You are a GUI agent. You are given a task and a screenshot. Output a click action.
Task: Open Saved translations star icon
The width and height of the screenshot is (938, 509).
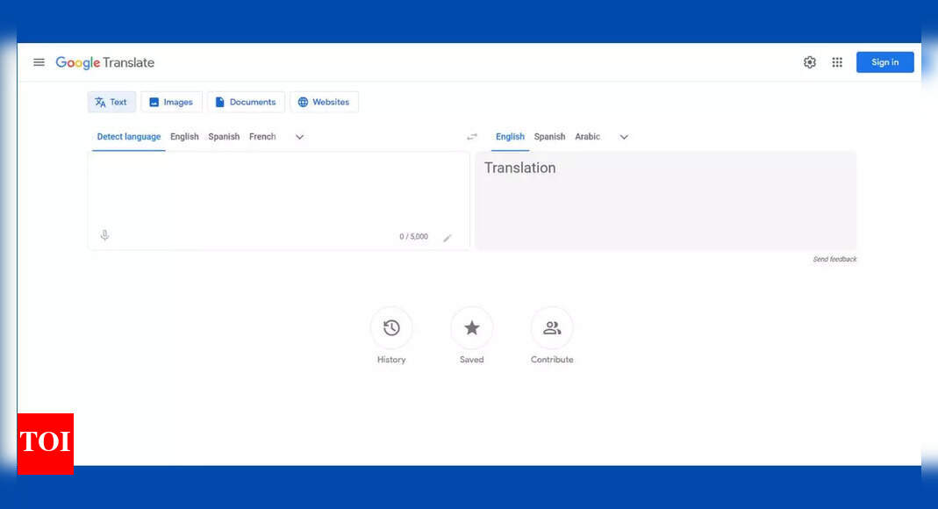[472, 328]
